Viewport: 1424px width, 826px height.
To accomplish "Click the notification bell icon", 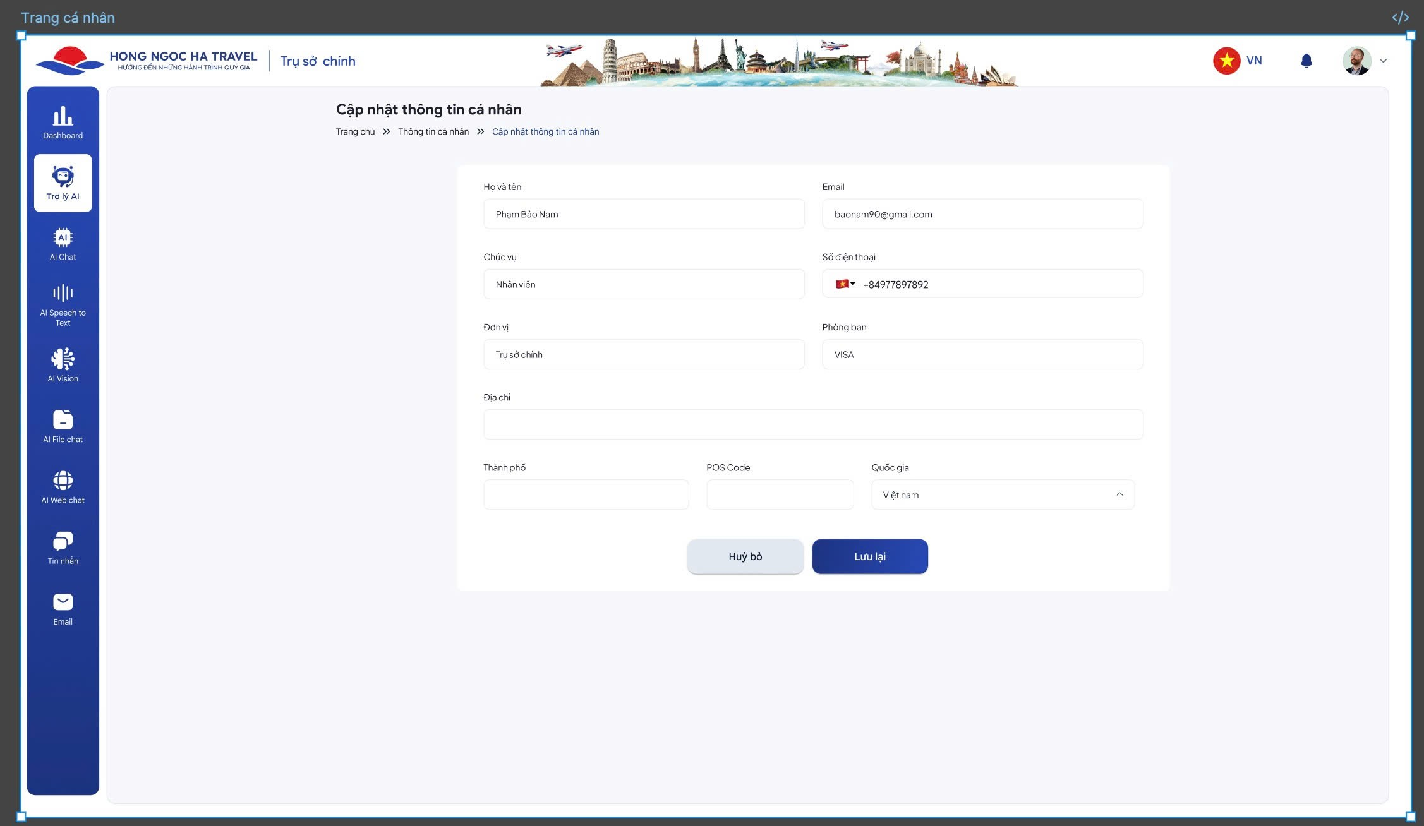I will click(x=1306, y=61).
